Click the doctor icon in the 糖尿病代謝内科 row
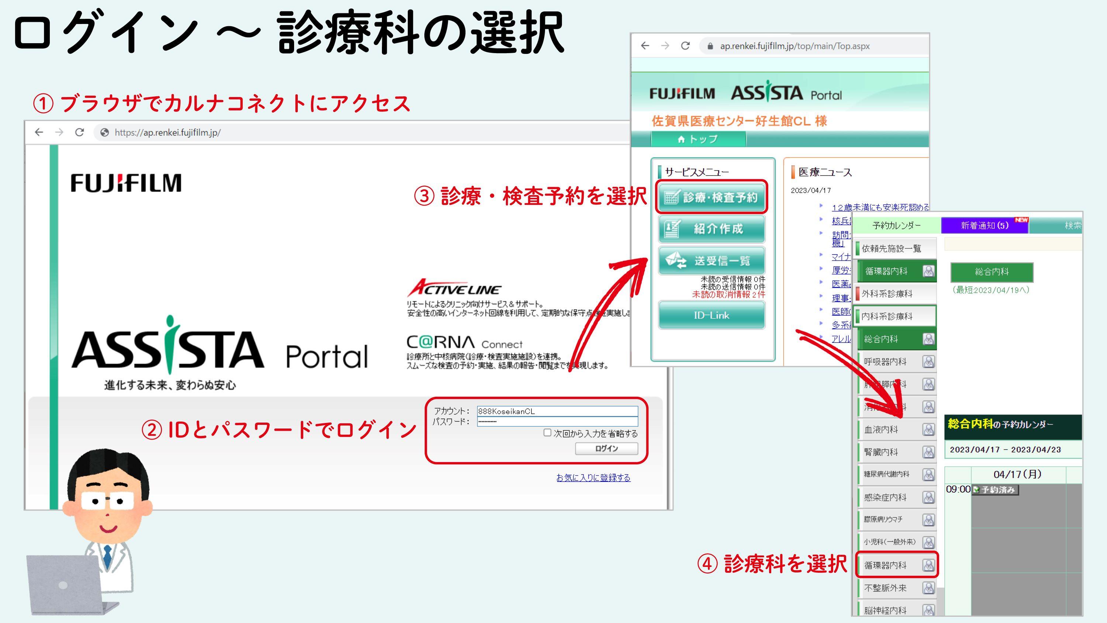This screenshot has height=623, width=1107. [929, 475]
